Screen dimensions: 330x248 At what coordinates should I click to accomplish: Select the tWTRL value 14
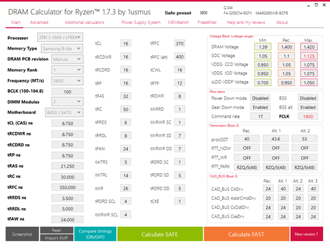pyautogui.click(x=126, y=175)
